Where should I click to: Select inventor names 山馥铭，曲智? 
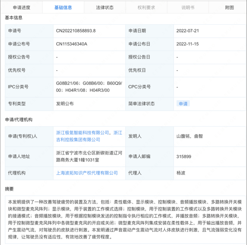(x=189, y=136)
